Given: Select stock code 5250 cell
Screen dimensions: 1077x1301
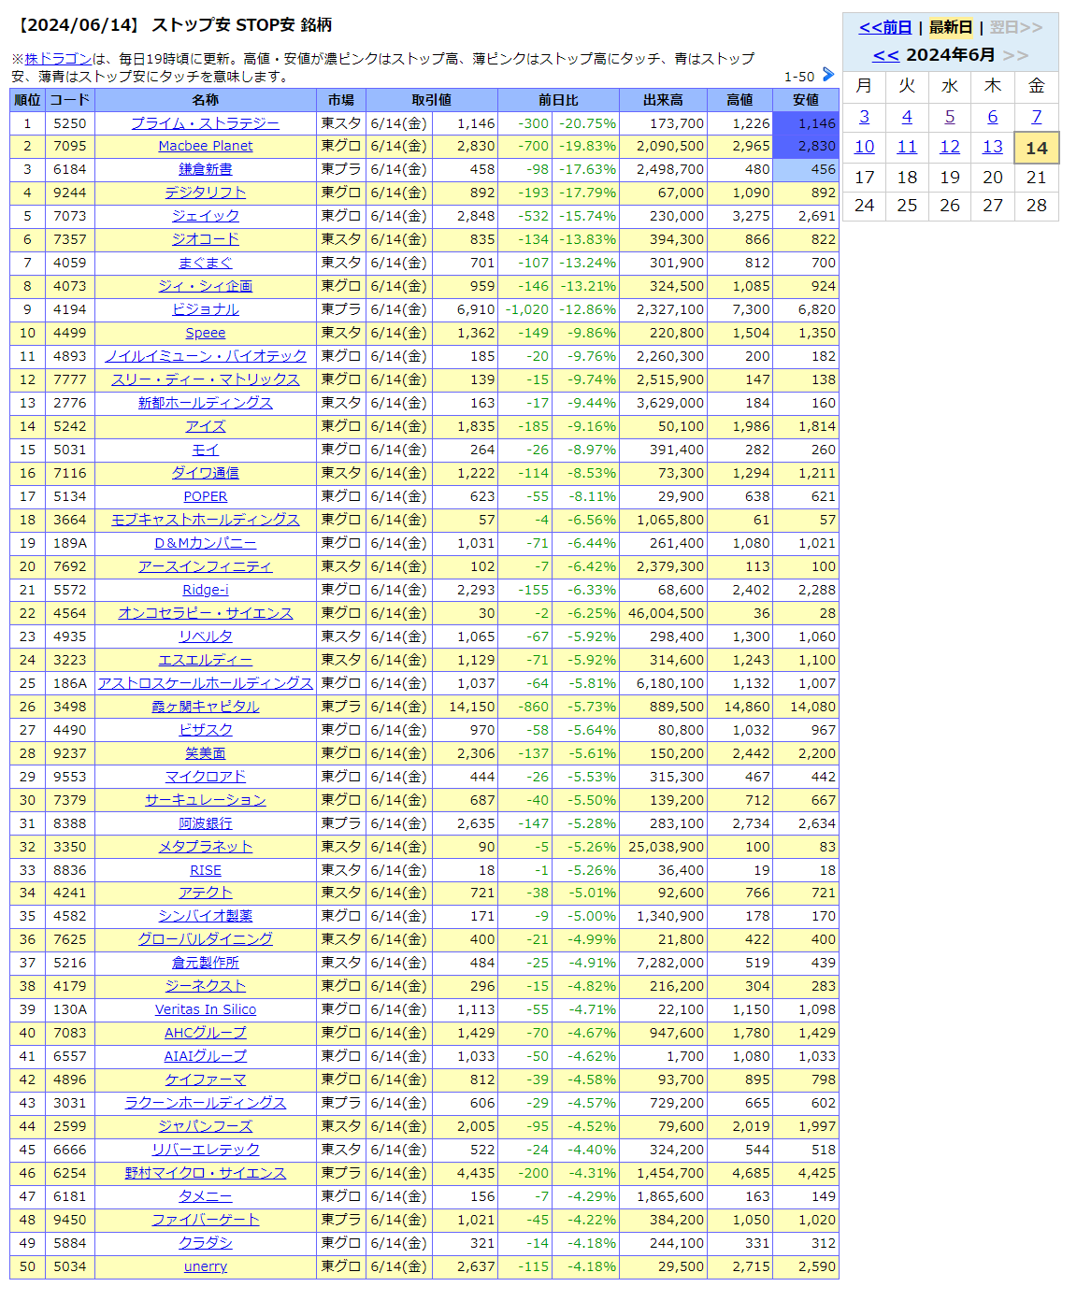Looking at the screenshot, I should [x=70, y=123].
